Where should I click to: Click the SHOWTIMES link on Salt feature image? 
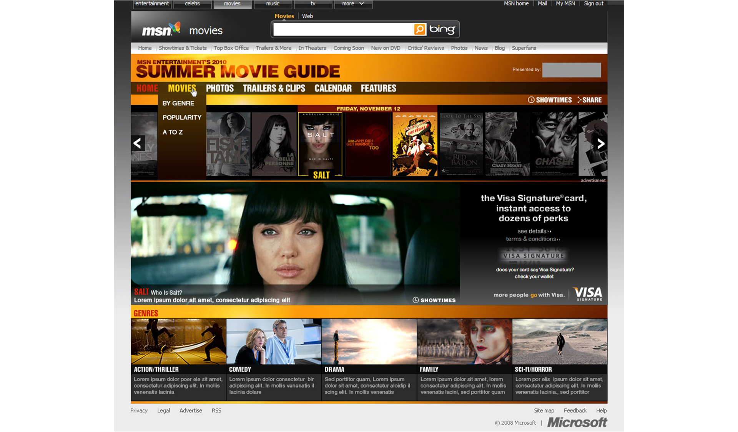click(x=434, y=300)
